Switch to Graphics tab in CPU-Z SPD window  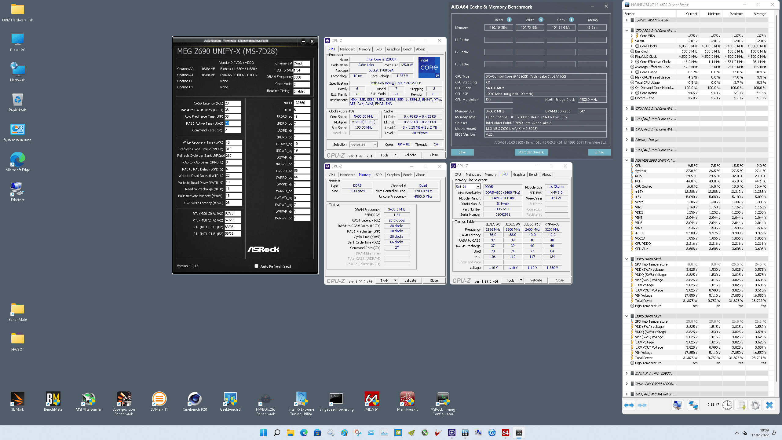(x=519, y=174)
